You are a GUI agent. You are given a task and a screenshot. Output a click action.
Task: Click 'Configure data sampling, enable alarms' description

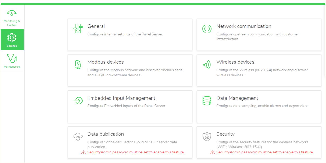(x=262, y=106)
